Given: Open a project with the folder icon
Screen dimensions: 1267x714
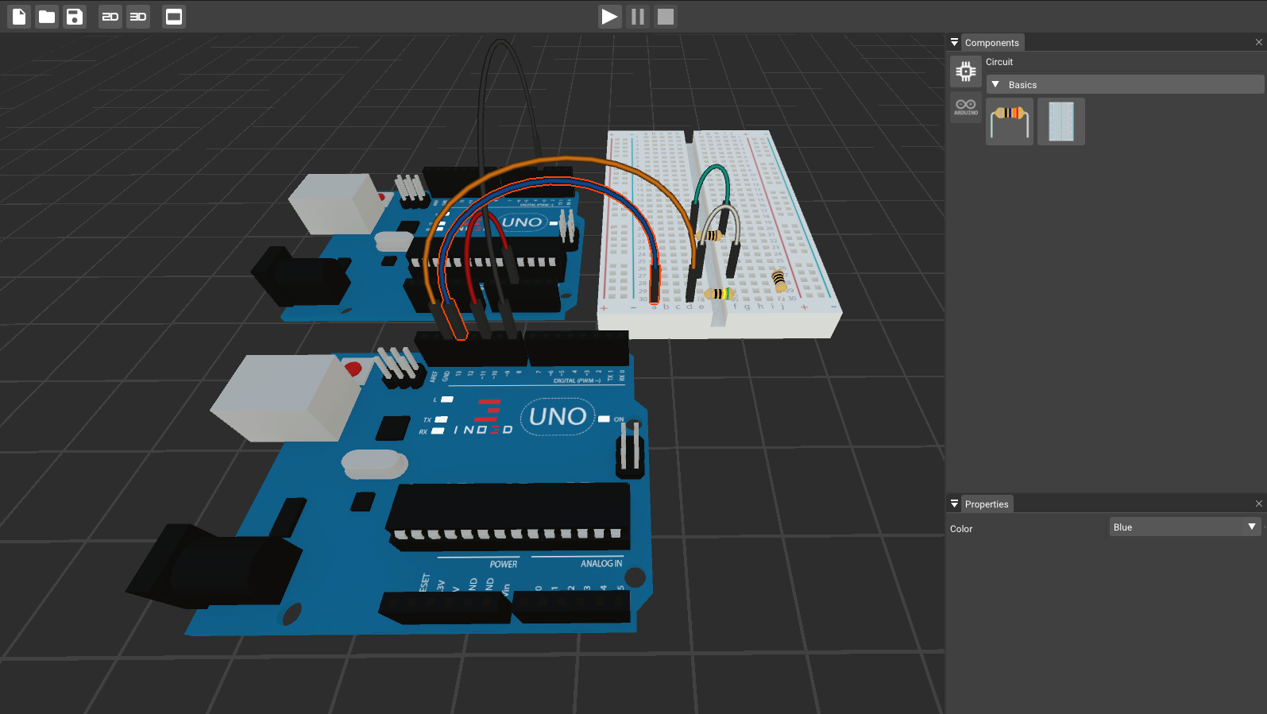Looking at the screenshot, I should (47, 17).
